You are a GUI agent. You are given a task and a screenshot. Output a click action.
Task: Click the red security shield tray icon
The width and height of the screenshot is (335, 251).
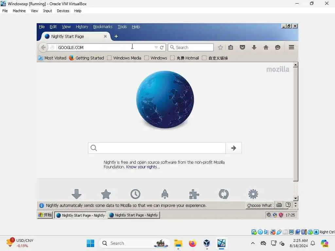(281, 215)
